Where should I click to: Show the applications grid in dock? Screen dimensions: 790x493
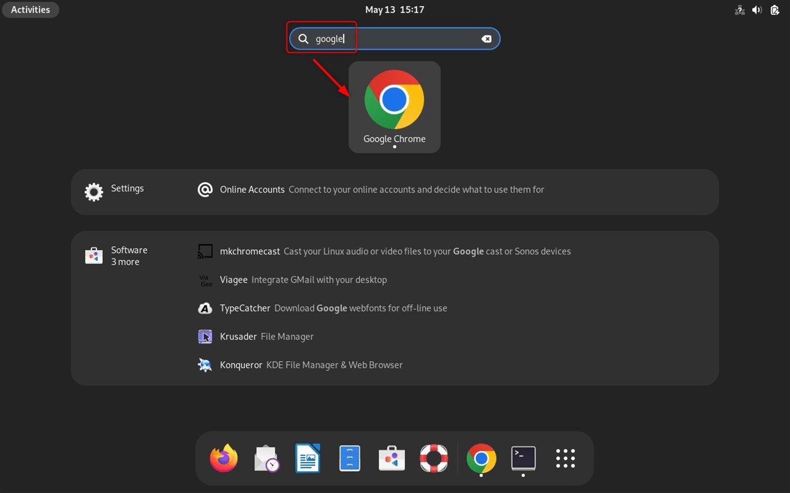(565, 458)
